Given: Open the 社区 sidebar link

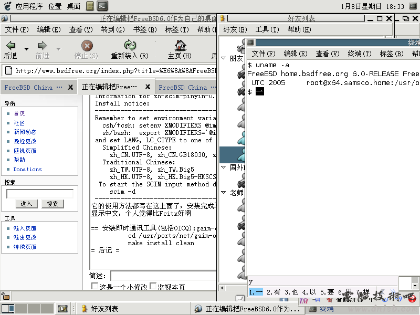Looking at the screenshot, I should tap(19, 123).
